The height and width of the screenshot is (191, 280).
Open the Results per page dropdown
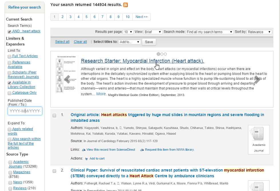click(x=128, y=32)
